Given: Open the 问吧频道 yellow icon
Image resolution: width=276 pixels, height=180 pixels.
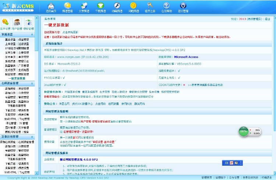Looking at the screenshot, I should point(134,6).
